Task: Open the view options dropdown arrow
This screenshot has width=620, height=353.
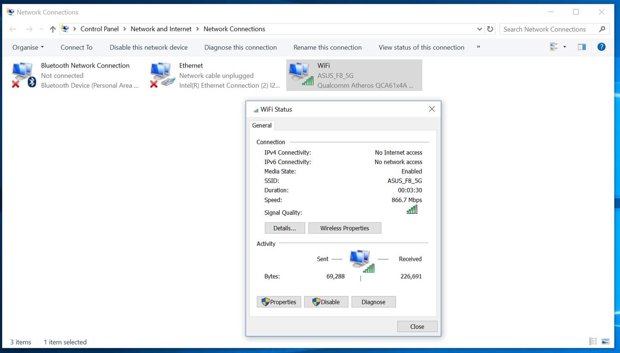Action: [x=565, y=47]
